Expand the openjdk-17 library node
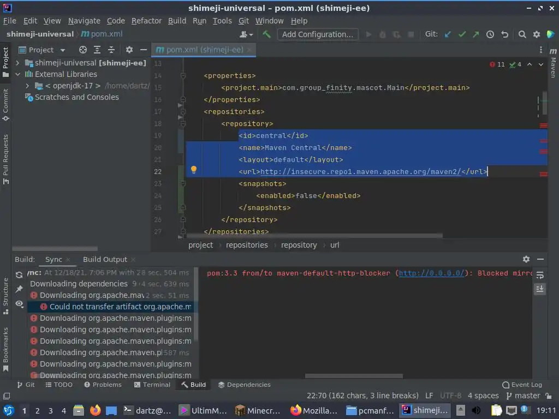The width and height of the screenshot is (559, 419). 27,86
